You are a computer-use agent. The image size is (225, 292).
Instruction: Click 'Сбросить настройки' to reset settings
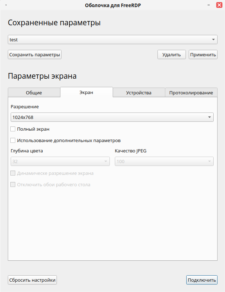(32, 280)
